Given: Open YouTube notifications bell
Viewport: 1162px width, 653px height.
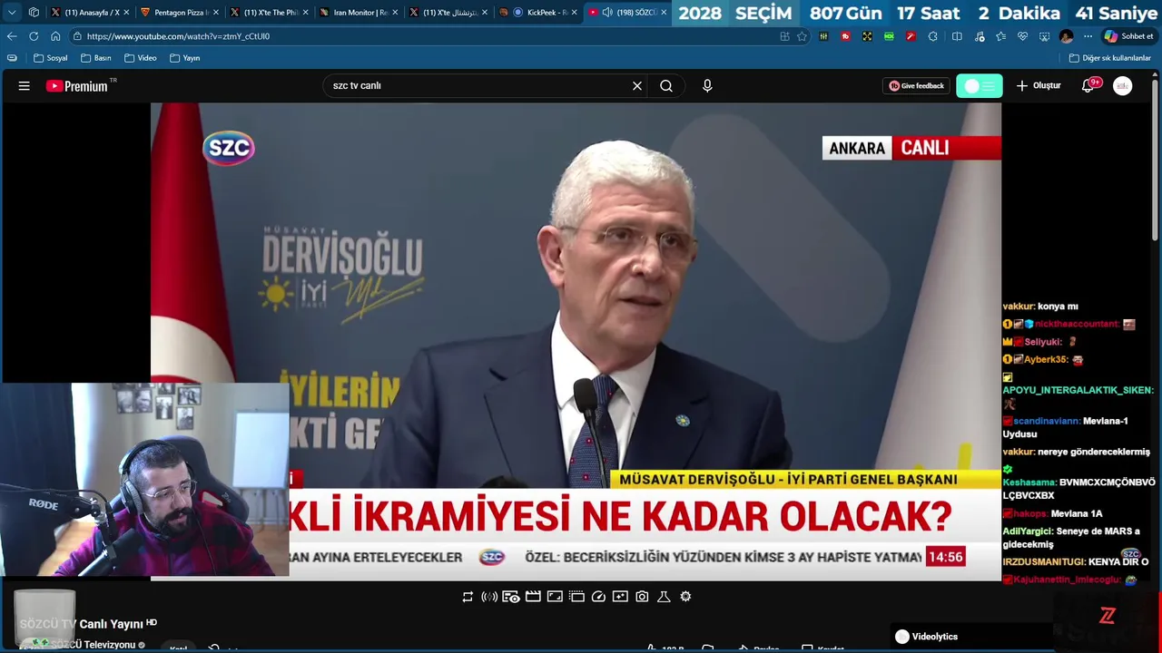Looking at the screenshot, I should point(1089,85).
